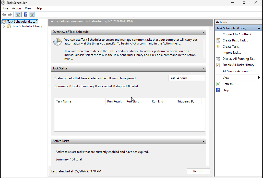263x178 pixels.
Task: Collapse the Overview of Task Scheduler section
Action: click(203, 32)
